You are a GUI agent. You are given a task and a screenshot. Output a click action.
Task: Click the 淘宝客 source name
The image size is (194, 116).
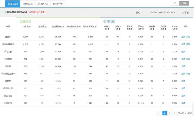(x=8, y=66)
